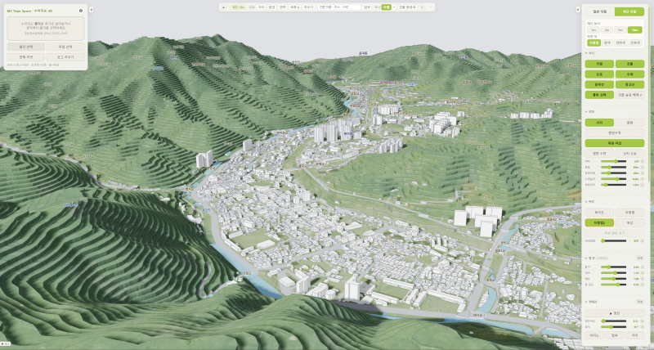
Task: Select 1m stair height
Action: [594, 30]
